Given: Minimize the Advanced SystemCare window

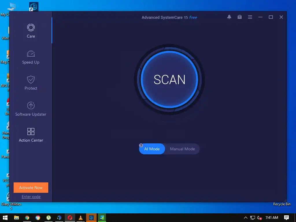Looking at the screenshot, I should point(260,17).
